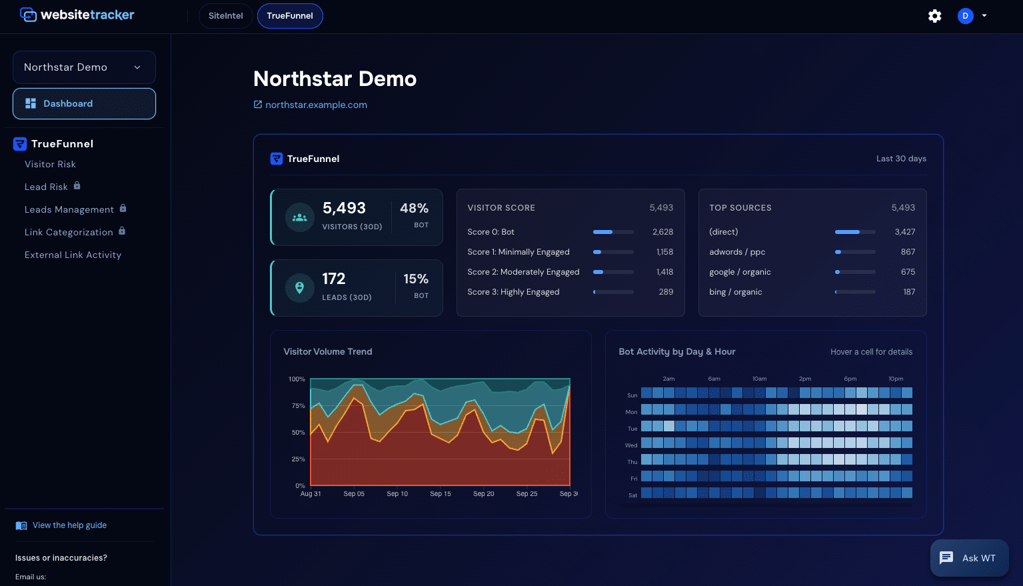Click the Sat row label in heatmap
1023x586 pixels.
coord(632,495)
